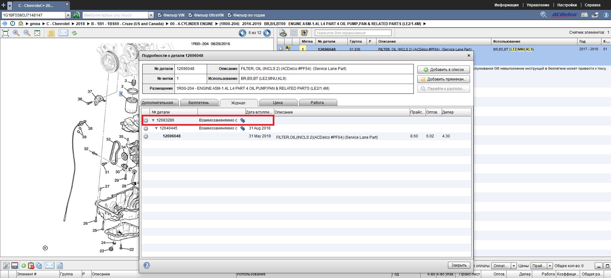Screen dimensions: 611x278
Task: Expand the shortcut search dropdown
Action: pyautogui.click(x=151, y=15)
